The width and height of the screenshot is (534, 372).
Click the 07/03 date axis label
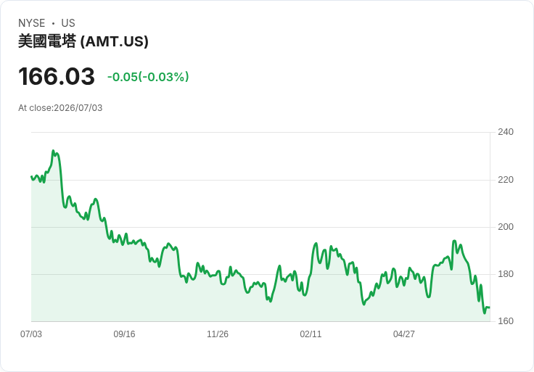point(31,334)
